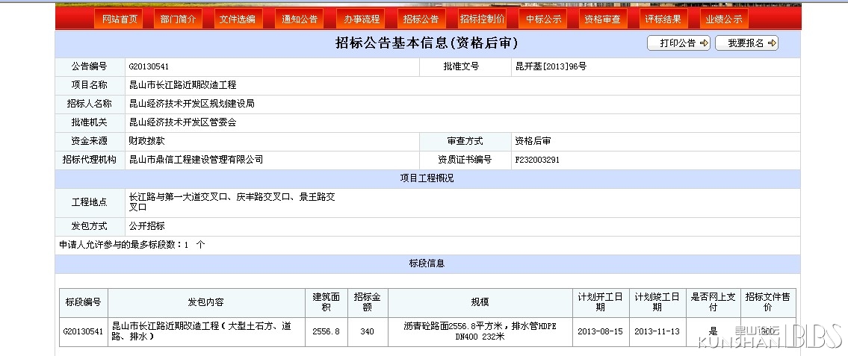Image resolution: width=848 pixels, height=356 pixels.
Task: Open the 评标结果 menu item
Action: click(663, 19)
